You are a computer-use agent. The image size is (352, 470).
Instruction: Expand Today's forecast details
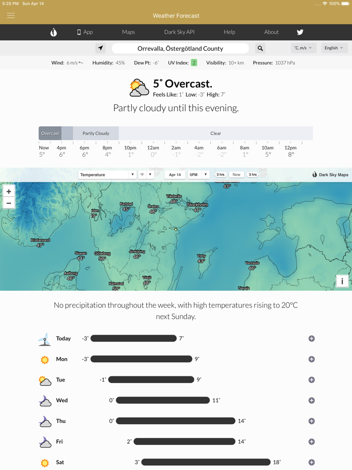312,339
